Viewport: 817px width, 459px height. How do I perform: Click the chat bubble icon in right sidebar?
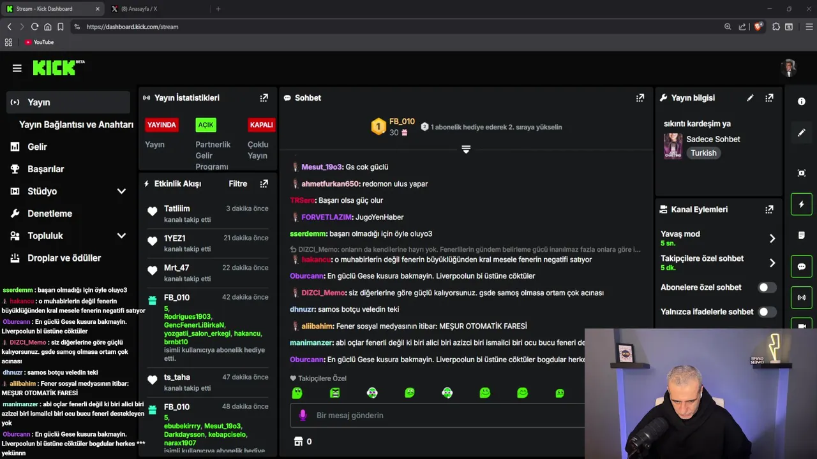click(x=802, y=266)
